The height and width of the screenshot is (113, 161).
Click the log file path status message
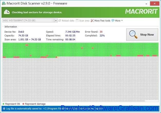[55, 109]
